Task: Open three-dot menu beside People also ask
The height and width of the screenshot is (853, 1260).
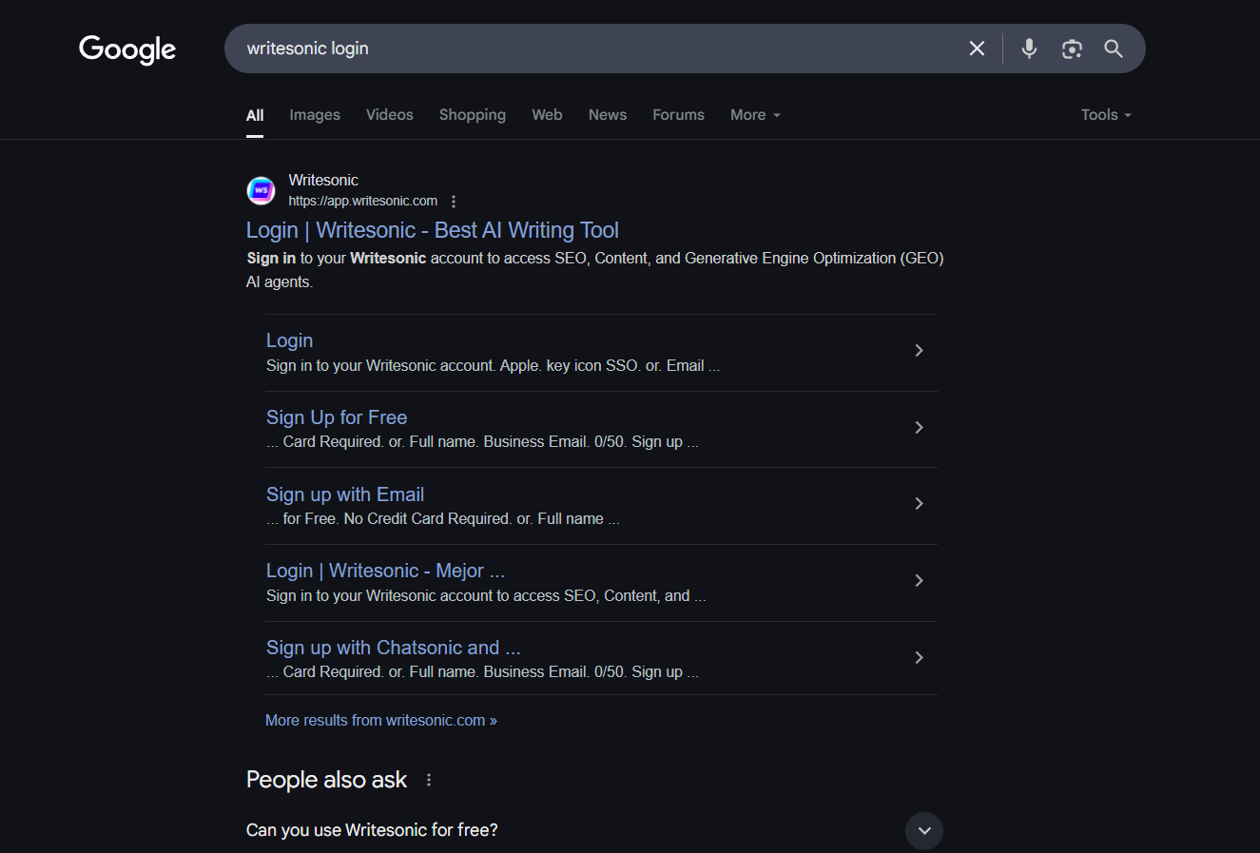Action: click(429, 780)
